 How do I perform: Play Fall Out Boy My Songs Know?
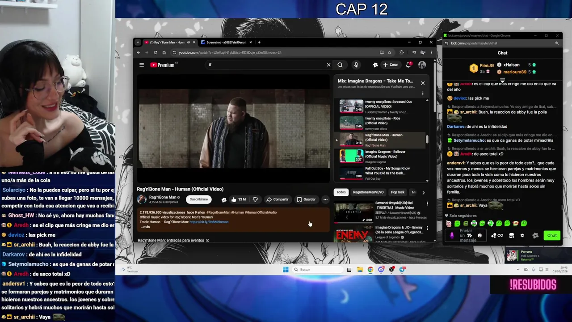click(x=380, y=173)
